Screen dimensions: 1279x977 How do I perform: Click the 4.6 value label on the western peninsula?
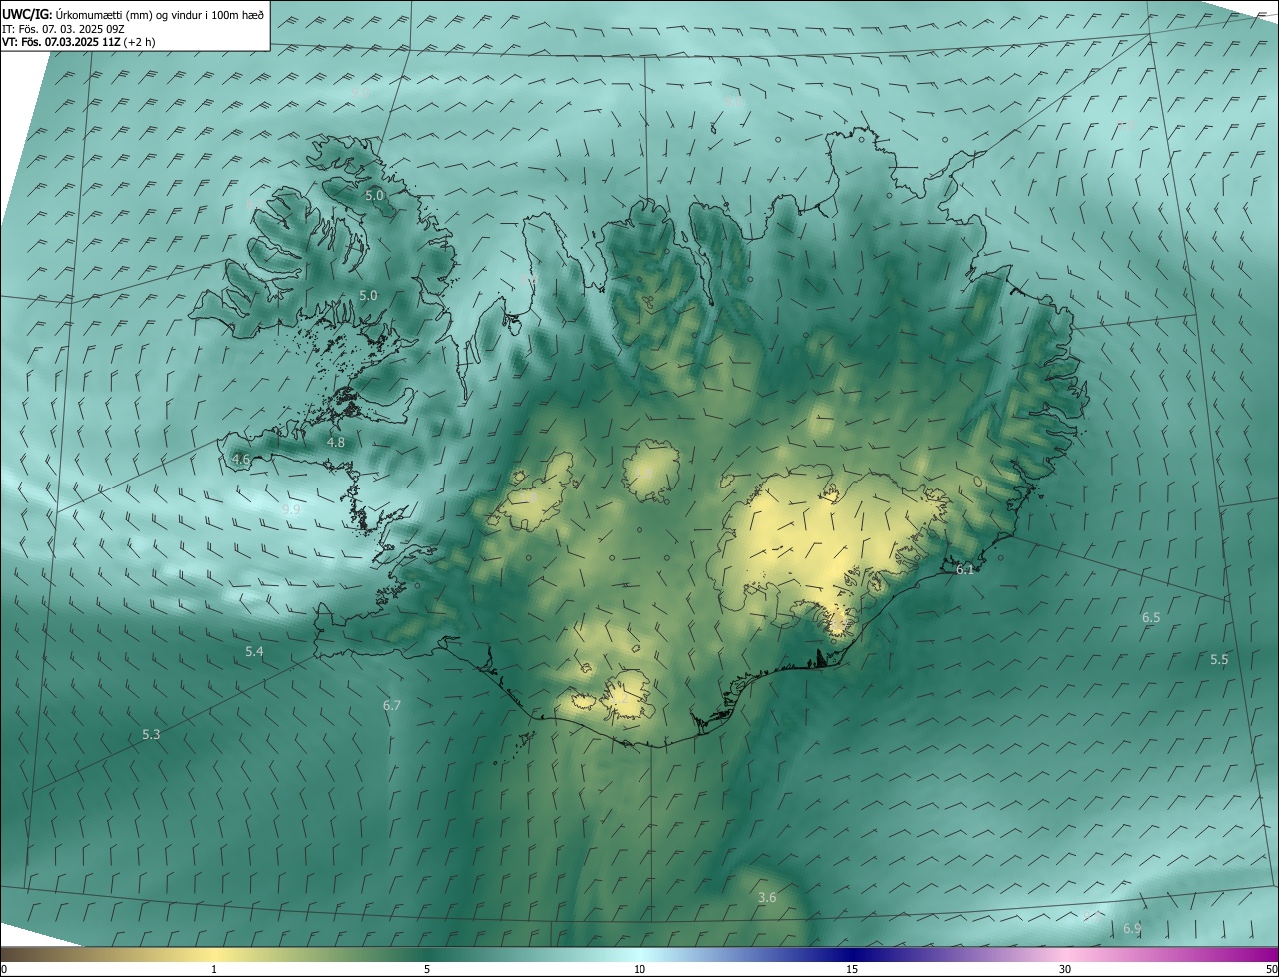pyautogui.click(x=240, y=460)
